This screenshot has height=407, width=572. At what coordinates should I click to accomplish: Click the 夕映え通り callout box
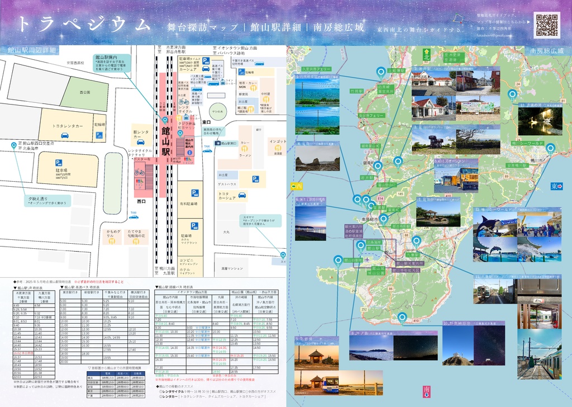click(47, 201)
